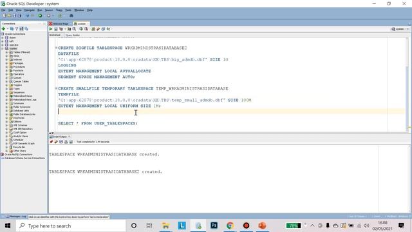
Task: Click the Undo arrow in main toolbar
Action: tap(27, 15)
